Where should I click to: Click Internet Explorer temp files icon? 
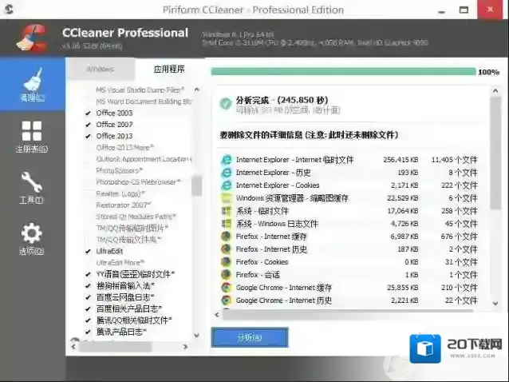[x=227, y=160]
